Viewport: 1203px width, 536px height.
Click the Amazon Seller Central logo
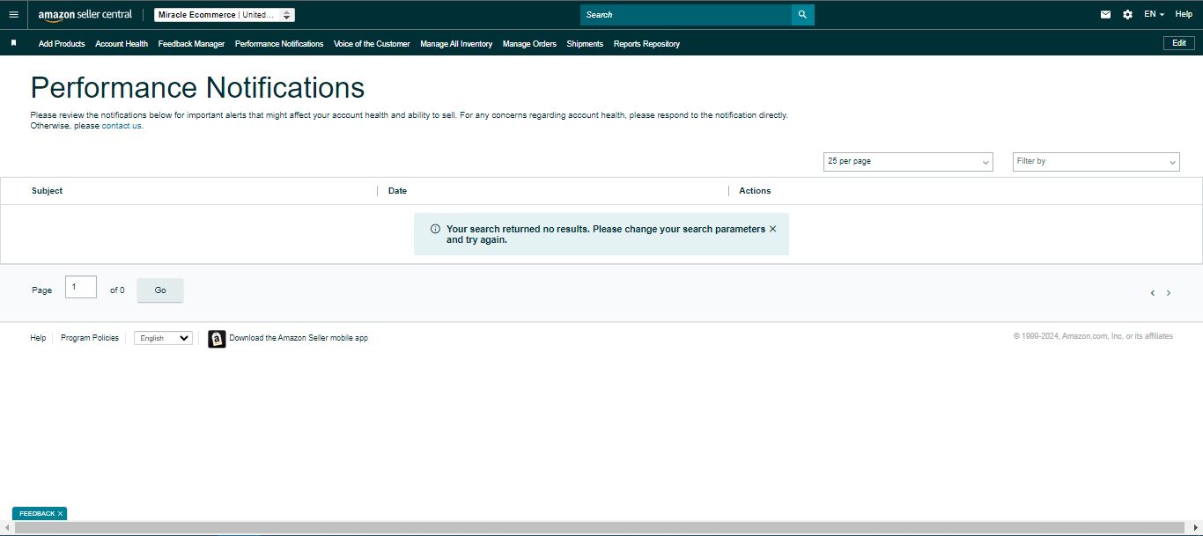click(85, 15)
